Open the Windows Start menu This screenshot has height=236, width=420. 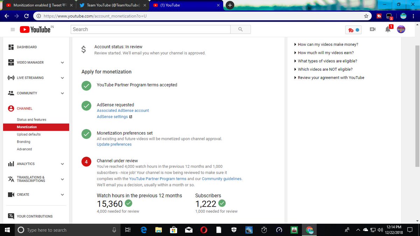[x=7, y=230]
